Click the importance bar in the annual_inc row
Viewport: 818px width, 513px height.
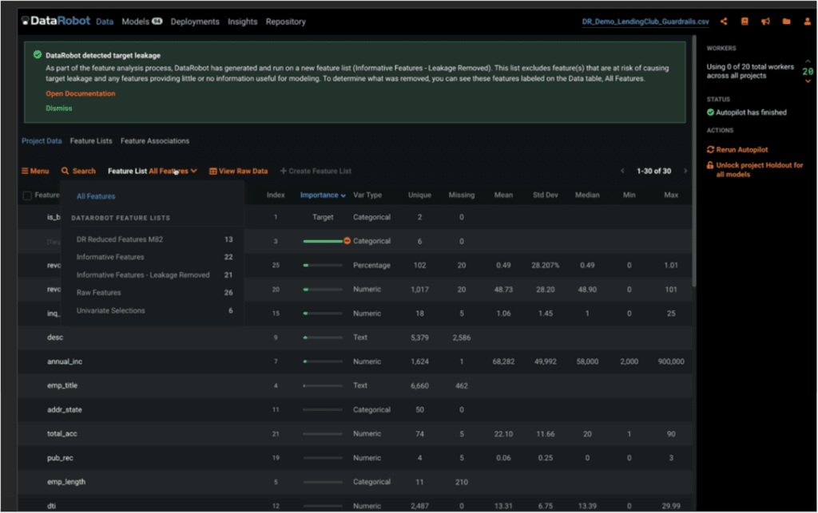tap(323, 361)
